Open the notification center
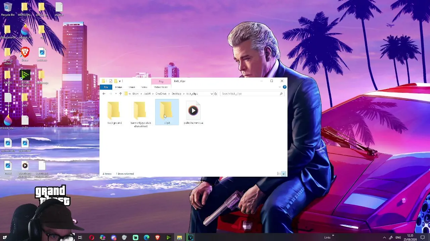430x241 pixels. pyautogui.click(x=423, y=238)
